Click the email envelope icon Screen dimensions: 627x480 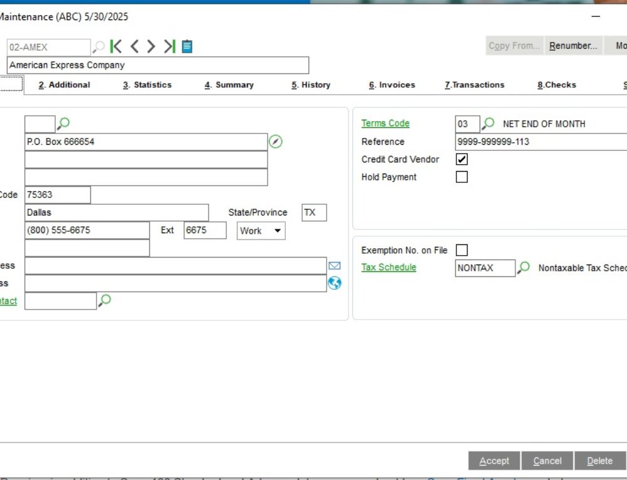pos(334,266)
